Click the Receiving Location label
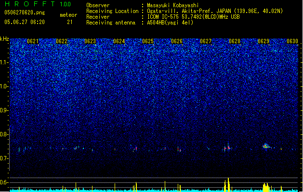 coord(112,11)
